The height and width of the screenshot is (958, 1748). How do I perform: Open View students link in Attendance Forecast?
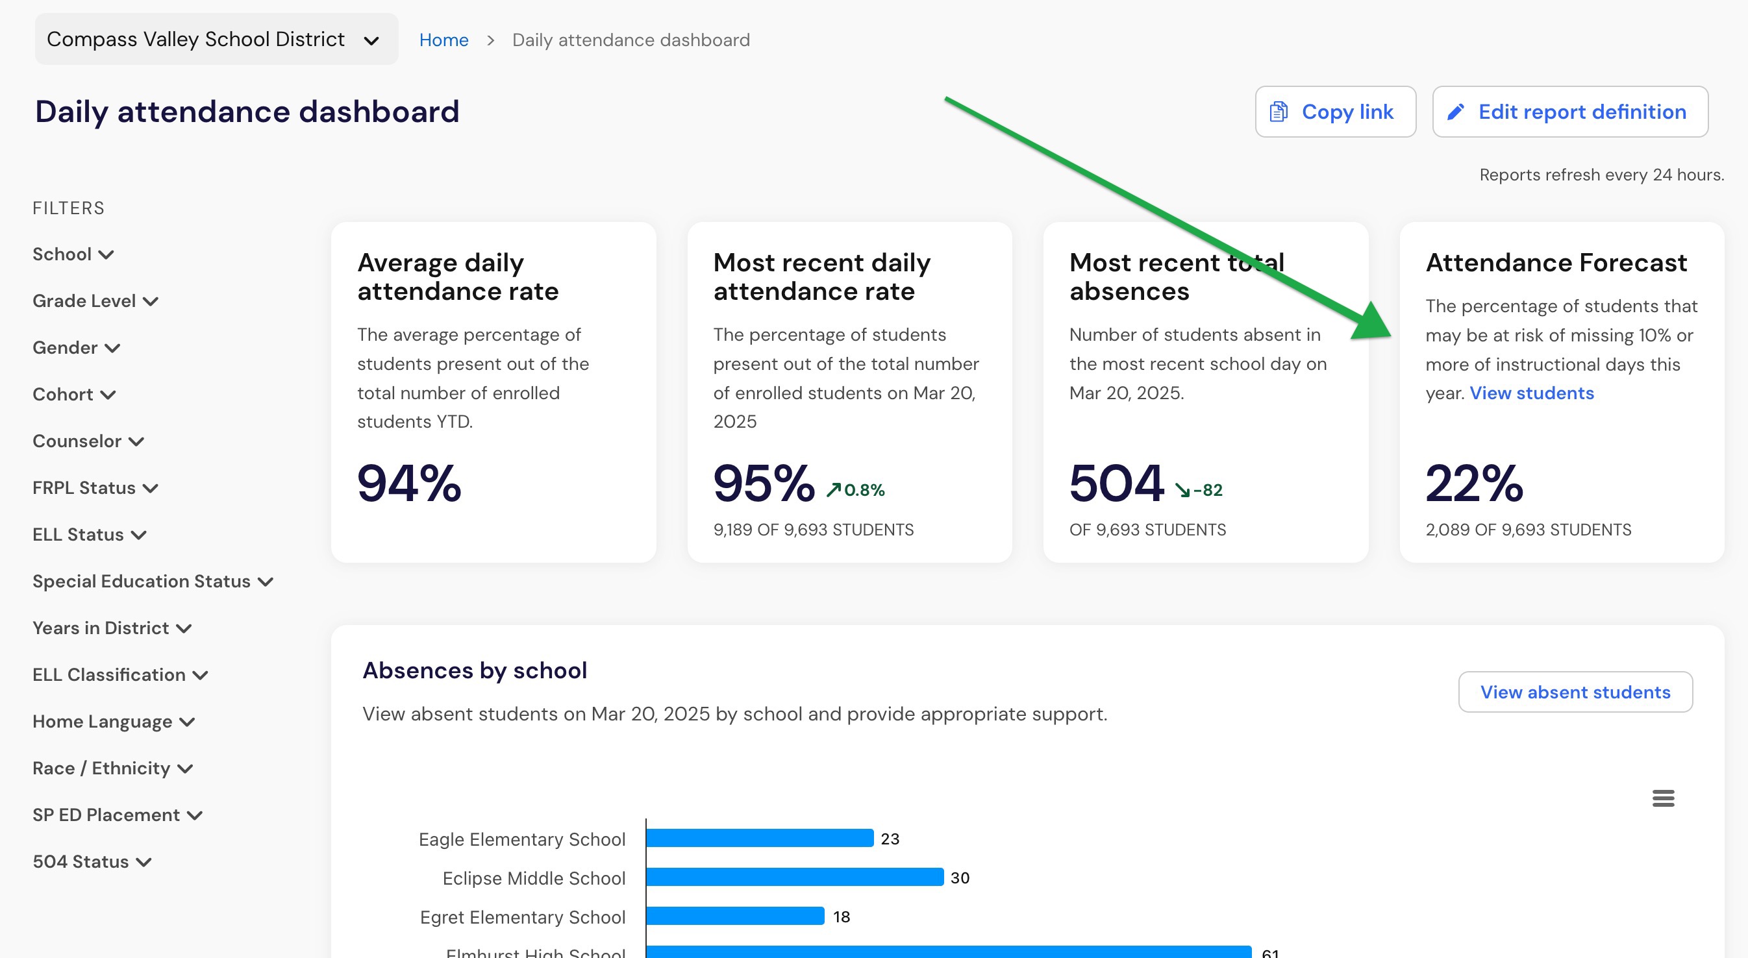coord(1532,393)
